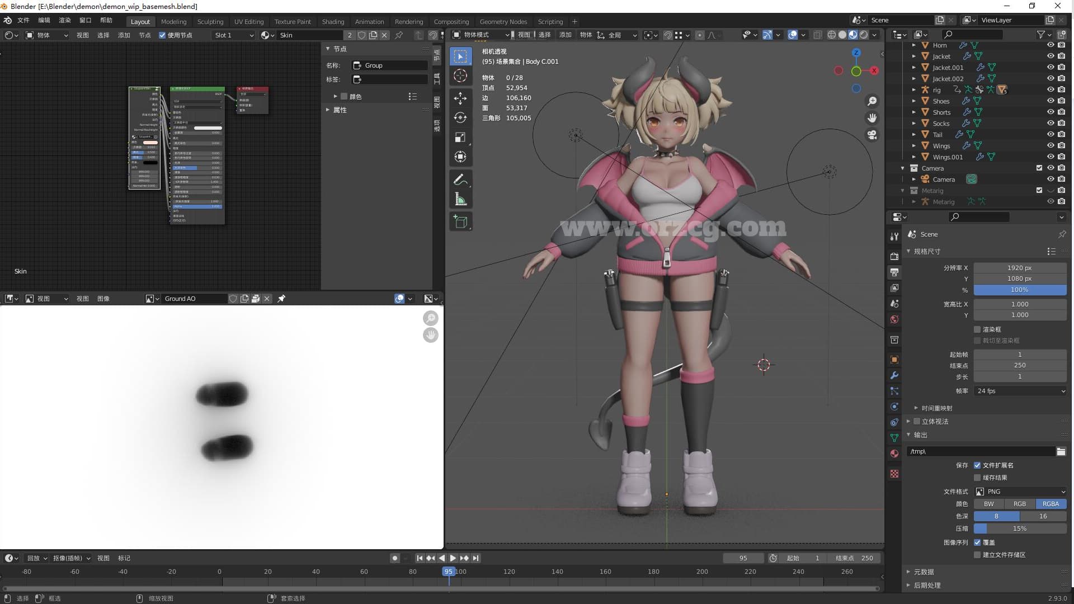Enable the cache result checkbox (缓存结果)
The height and width of the screenshot is (604, 1074).
click(x=977, y=478)
